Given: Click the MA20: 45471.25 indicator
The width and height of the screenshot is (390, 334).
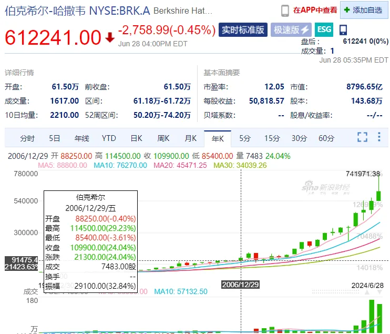Looking at the screenshot, I should coord(180,165).
